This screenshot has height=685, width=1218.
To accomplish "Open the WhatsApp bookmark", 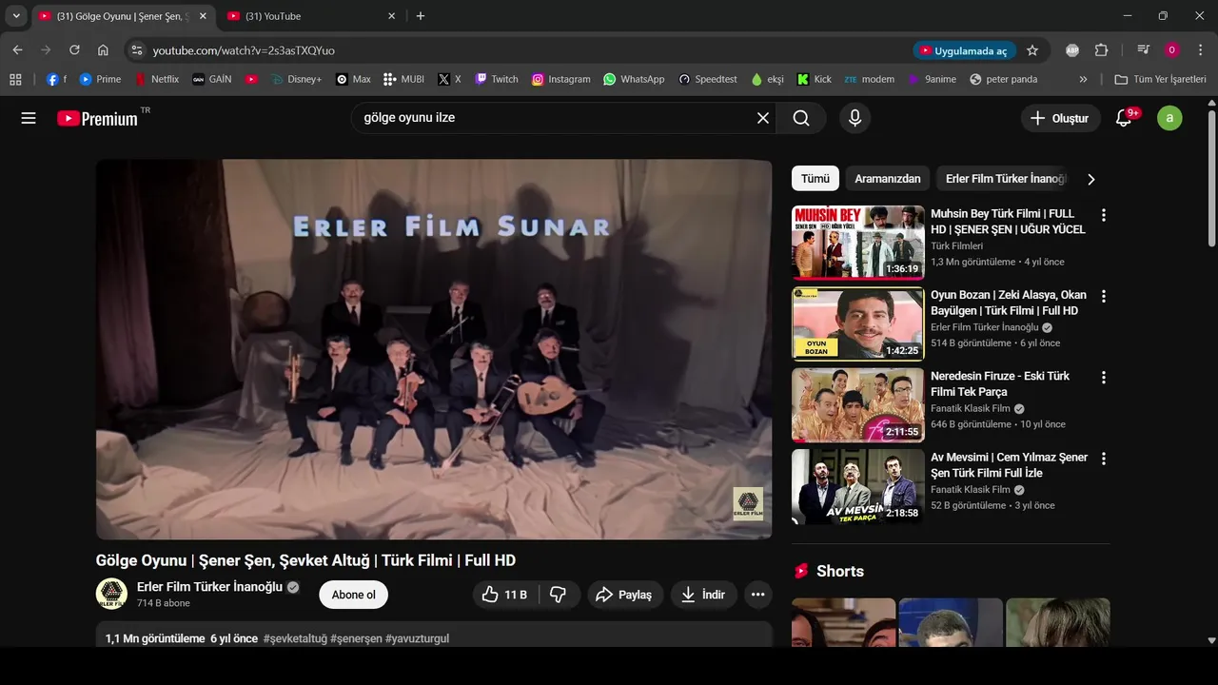I will (635, 79).
